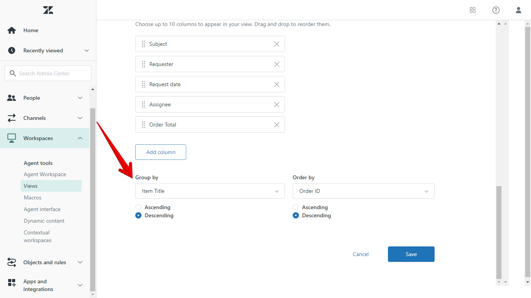Select Ascending under Group by

138,207
